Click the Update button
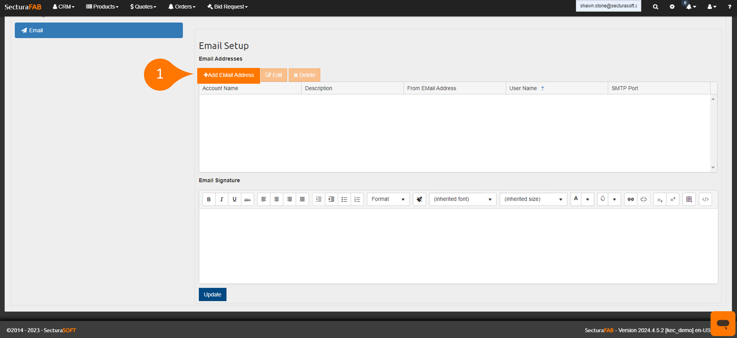 [212, 294]
